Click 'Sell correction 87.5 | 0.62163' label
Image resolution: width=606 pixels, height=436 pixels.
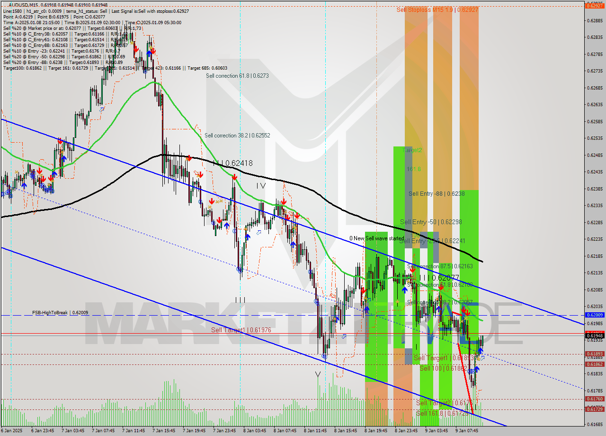440,266
